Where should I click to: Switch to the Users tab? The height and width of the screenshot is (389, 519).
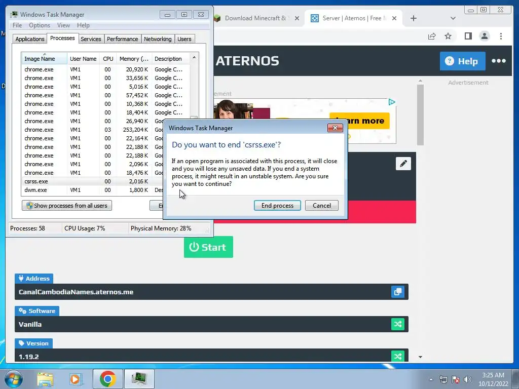(184, 39)
